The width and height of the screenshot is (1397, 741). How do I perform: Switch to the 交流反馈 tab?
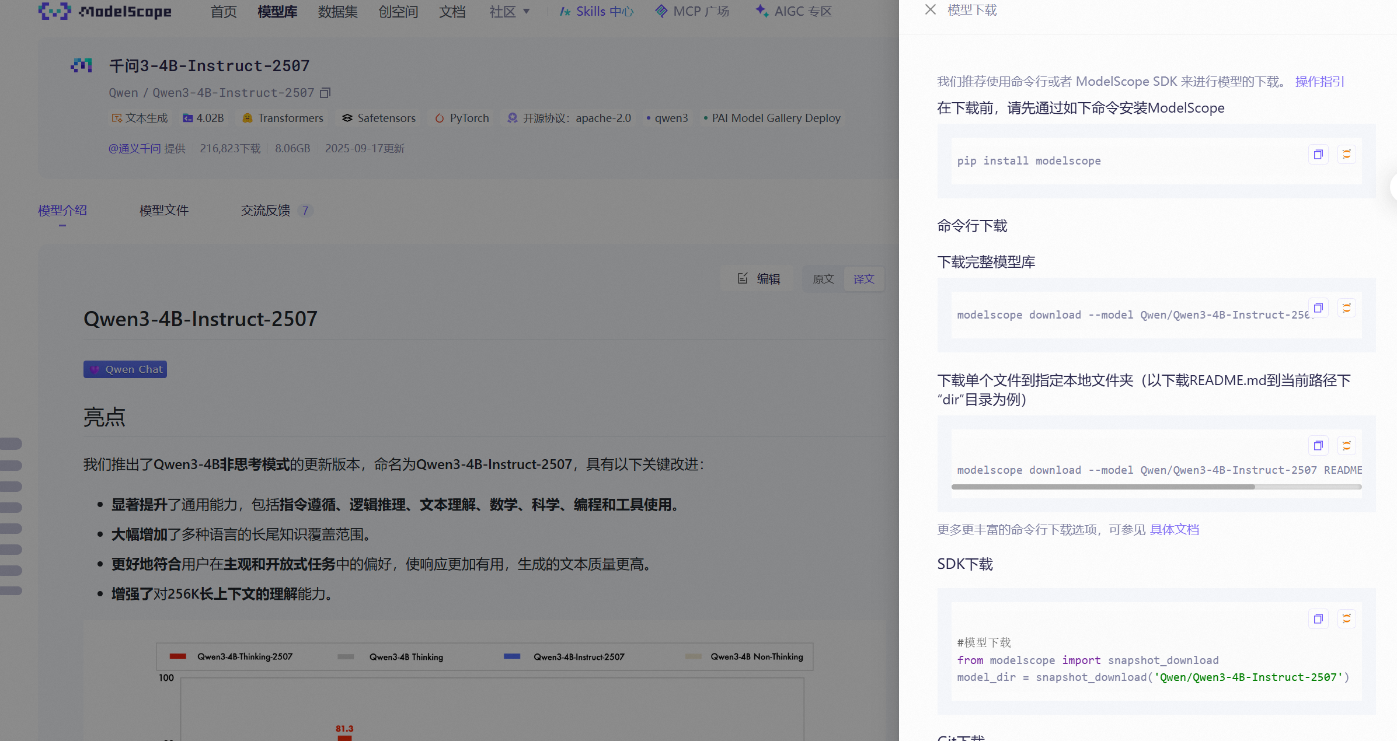pos(266,211)
